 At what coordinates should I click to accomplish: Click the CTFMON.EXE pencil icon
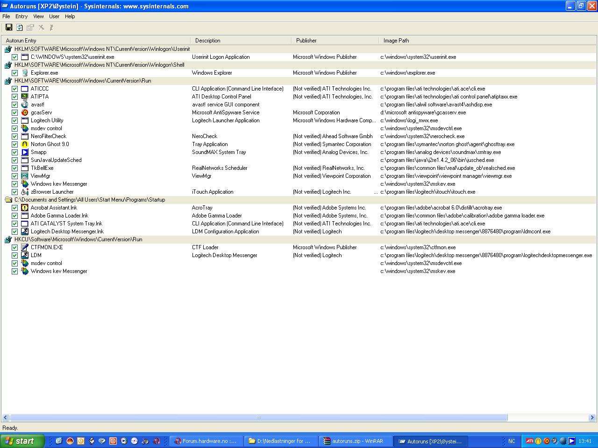point(25,247)
